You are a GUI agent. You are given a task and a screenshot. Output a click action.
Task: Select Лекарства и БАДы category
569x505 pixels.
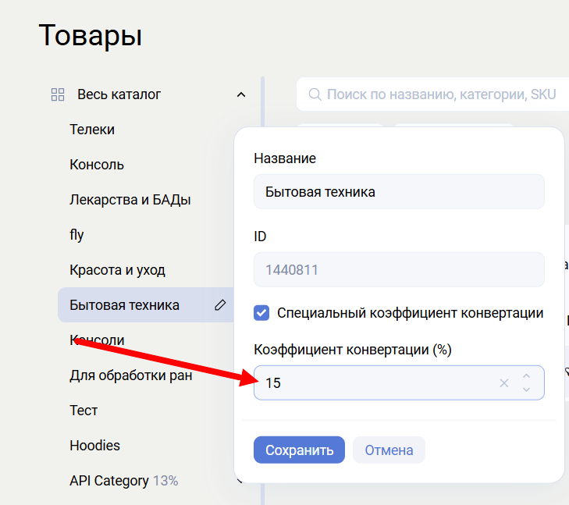coord(130,200)
